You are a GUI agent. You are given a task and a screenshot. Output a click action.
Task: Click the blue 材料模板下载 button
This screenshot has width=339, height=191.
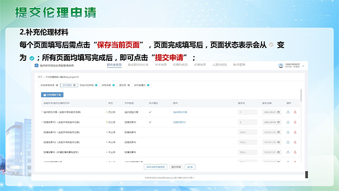52,95
